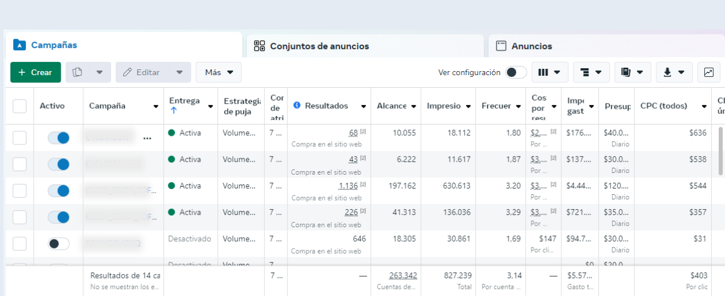Open the Editar dropdown arrow
The height and width of the screenshot is (296, 725).
coord(179,72)
